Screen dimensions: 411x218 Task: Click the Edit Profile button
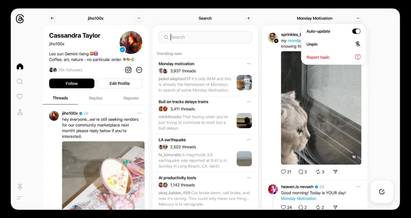(x=120, y=83)
